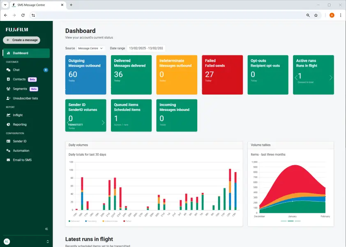Viewport: 346px width, 247px height.
Task: Click the Inflight plane icon
Action: point(9,115)
